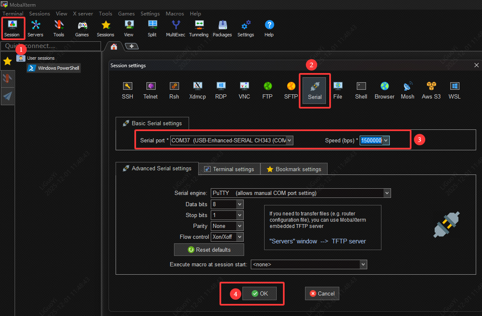Viewport: 482px width, 316px height.
Task: Expand the Flow control dropdown
Action: (240, 237)
